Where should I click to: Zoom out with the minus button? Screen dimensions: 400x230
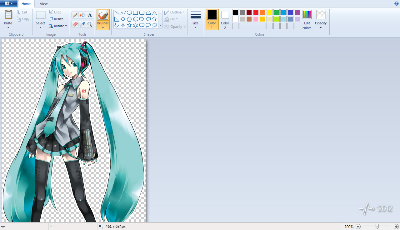coord(358,227)
